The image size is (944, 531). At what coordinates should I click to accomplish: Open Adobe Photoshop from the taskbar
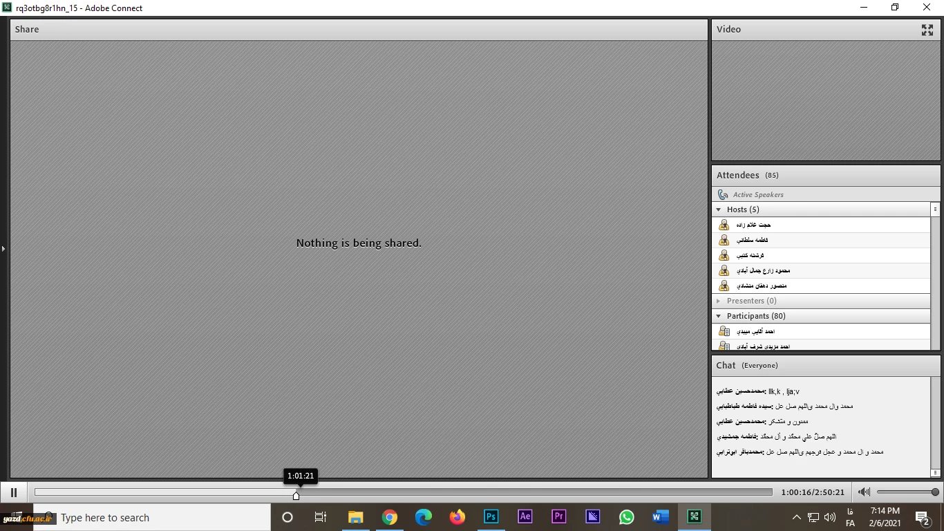point(491,517)
